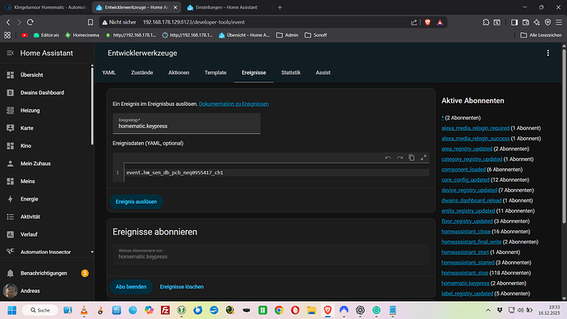Reload the browser page
This screenshot has height=319, width=567.
(x=30, y=22)
